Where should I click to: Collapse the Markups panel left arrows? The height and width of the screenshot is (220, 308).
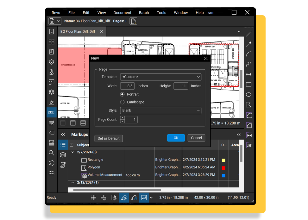(x=63, y=135)
